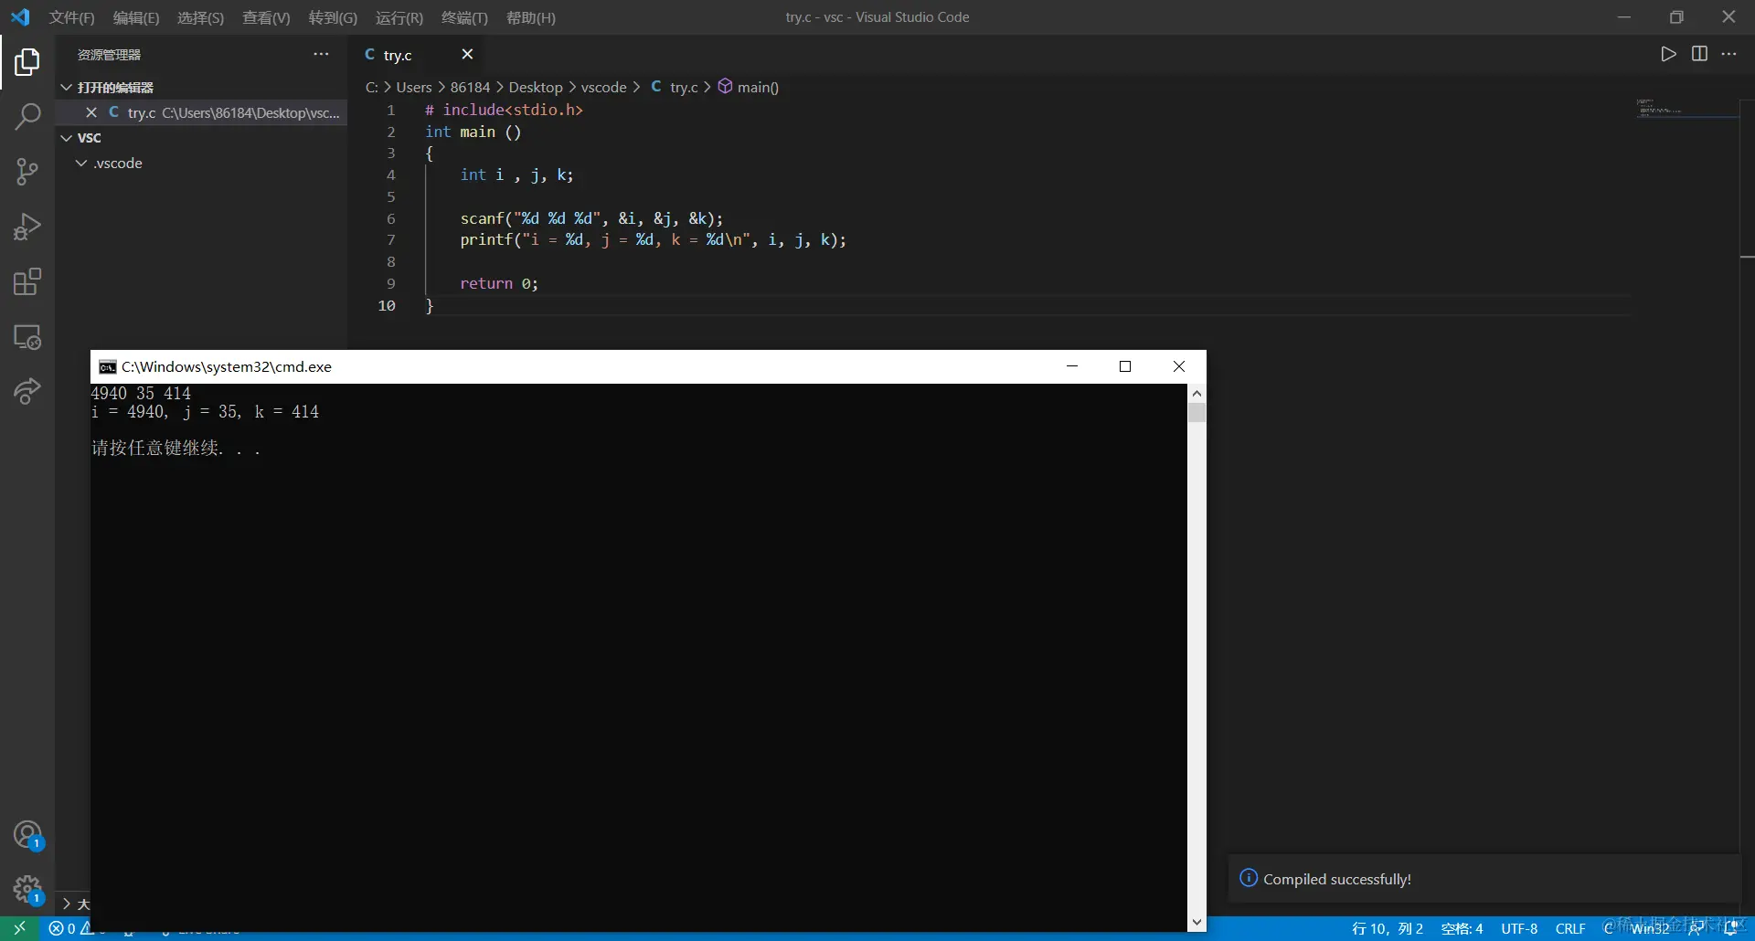
Task: Click the printf line of code
Action: point(653,240)
